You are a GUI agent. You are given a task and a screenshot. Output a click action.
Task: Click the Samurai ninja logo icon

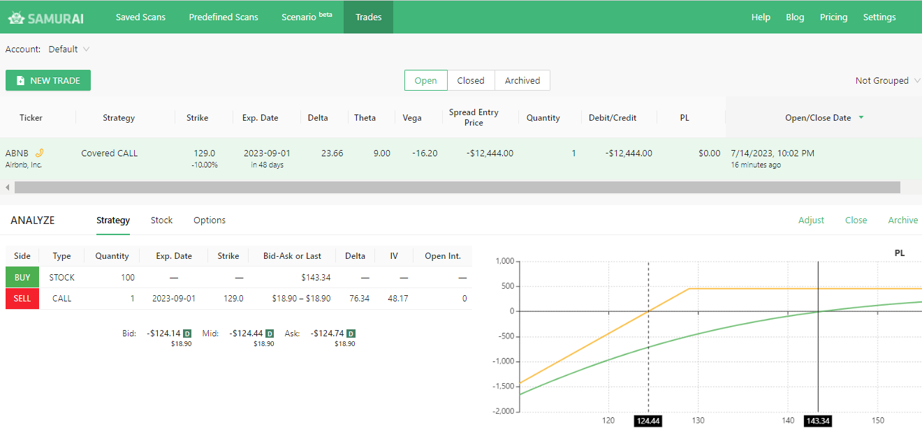(x=15, y=16)
